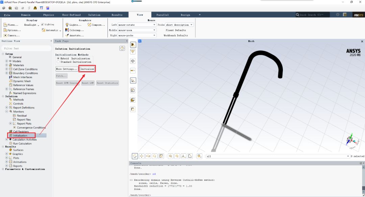Click the zoom out magnifier icon
365x197 pixels.
tap(177, 156)
